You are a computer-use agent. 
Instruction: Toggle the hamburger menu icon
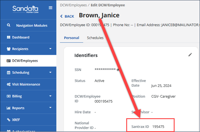pyautogui.click(x=50, y=8)
